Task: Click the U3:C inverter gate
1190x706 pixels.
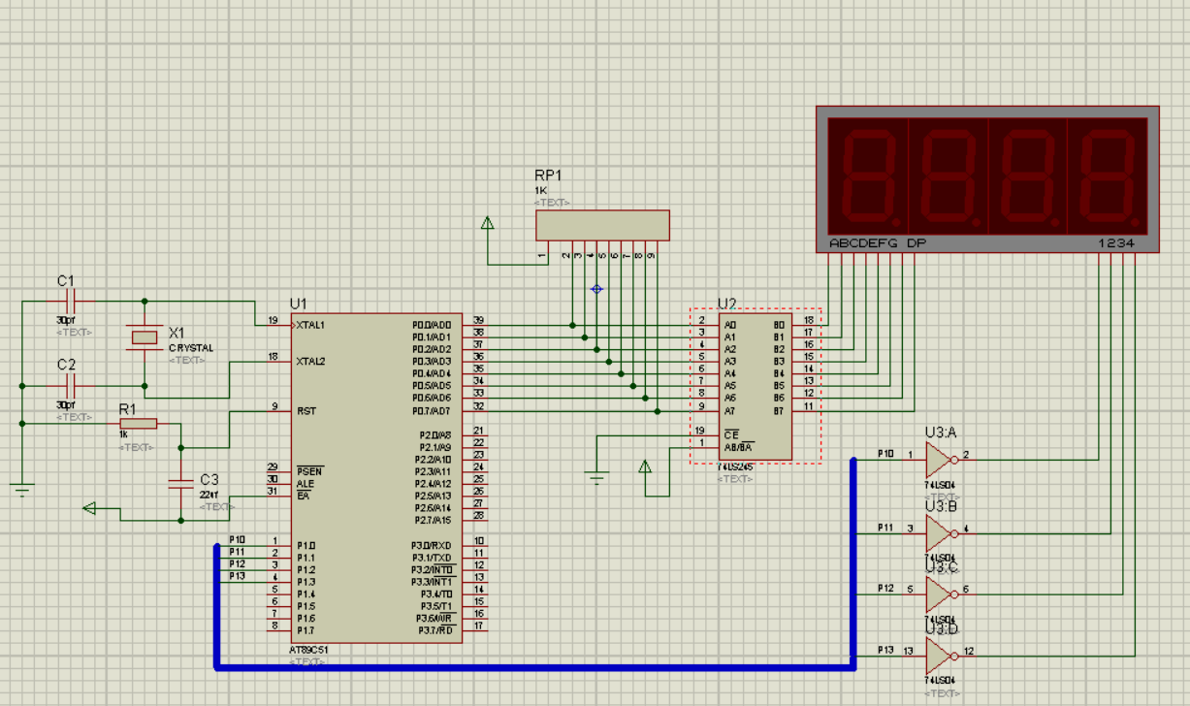Action: (x=939, y=594)
